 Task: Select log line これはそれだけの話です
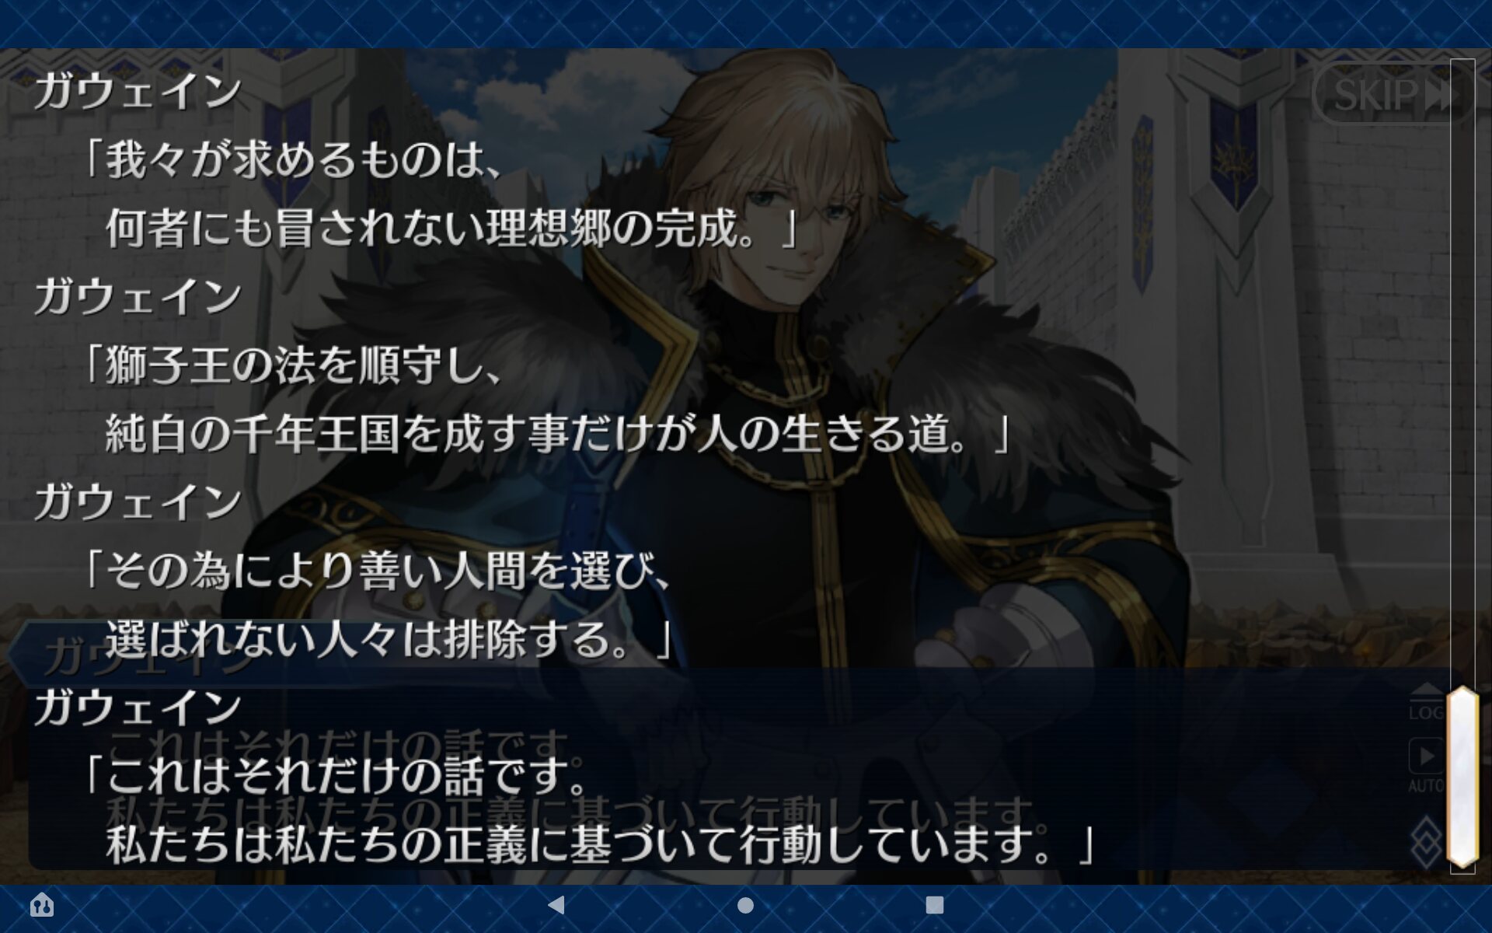tap(334, 775)
